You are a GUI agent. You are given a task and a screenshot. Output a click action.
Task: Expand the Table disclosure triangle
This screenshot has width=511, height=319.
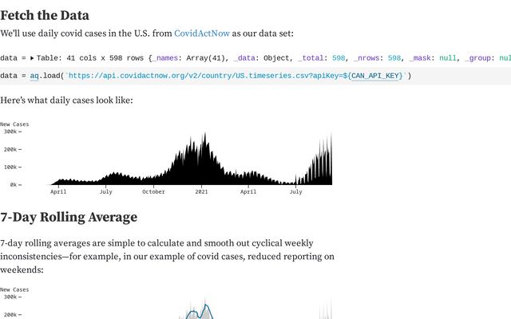click(32, 58)
